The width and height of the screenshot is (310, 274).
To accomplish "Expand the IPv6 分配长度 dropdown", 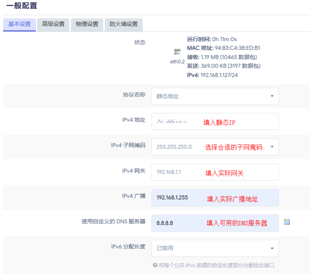I will [215, 248].
